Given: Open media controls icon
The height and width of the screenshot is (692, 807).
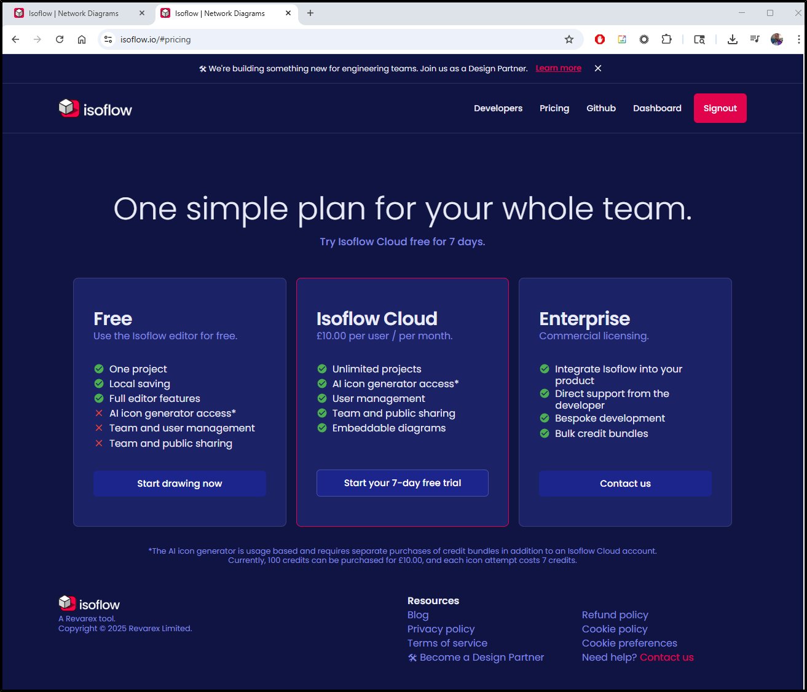Looking at the screenshot, I should pyautogui.click(x=755, y=39).
